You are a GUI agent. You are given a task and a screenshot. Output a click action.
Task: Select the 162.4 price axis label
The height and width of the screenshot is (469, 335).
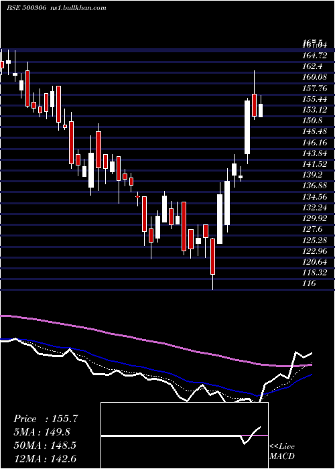(x=312, y=66)
